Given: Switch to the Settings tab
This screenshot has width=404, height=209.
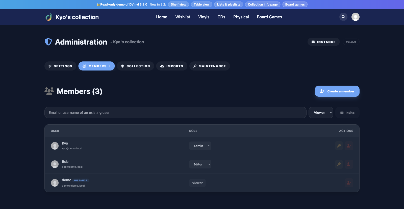Looking at the screenshot, I should [x=60, y=66].
